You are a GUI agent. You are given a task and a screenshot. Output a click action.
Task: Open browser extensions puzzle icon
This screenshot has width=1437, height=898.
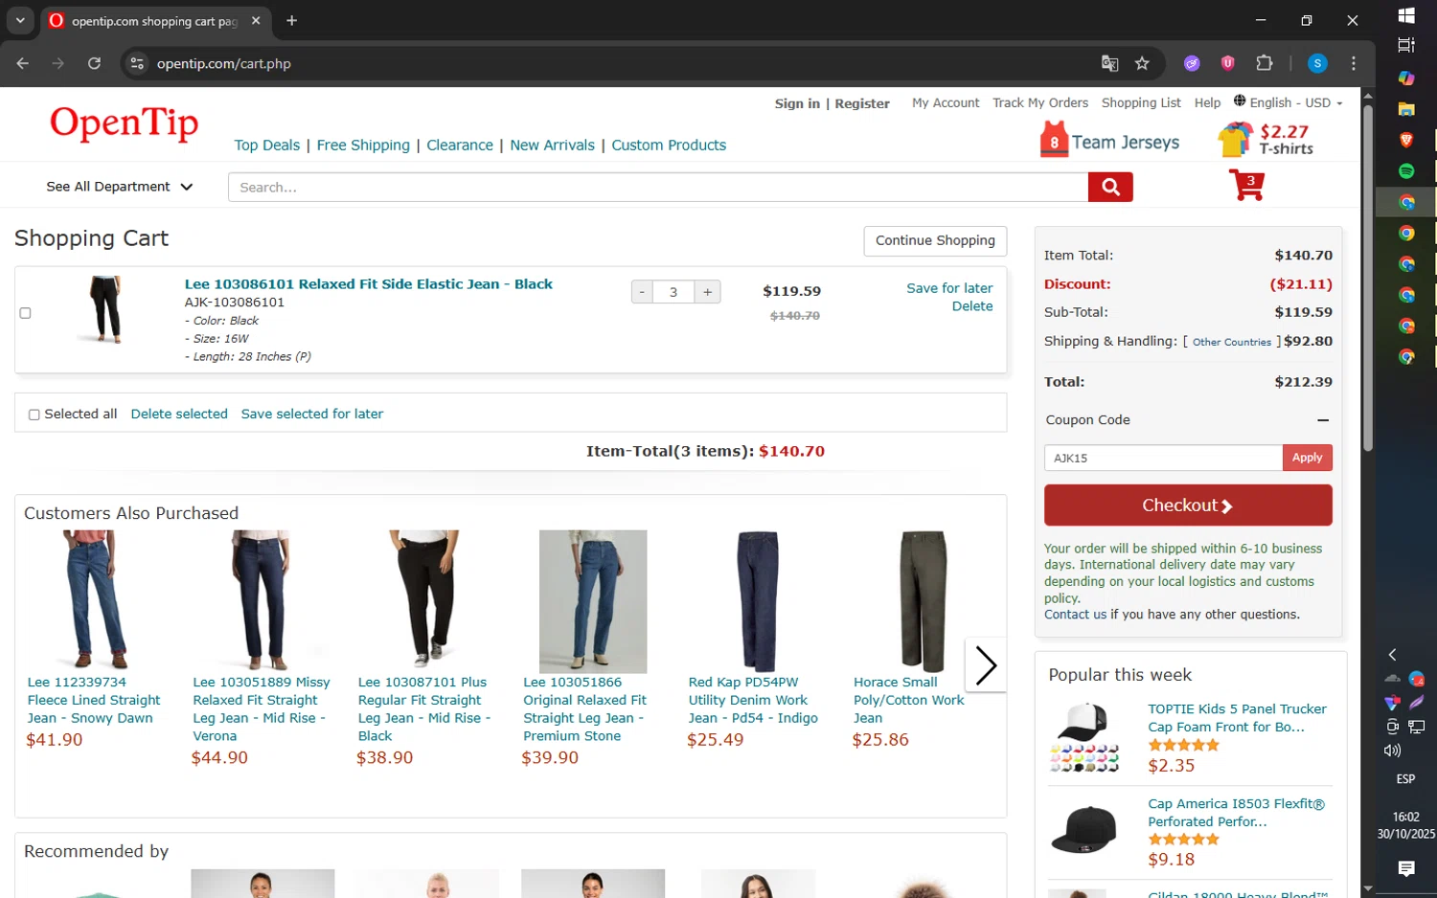(1265, 63)
